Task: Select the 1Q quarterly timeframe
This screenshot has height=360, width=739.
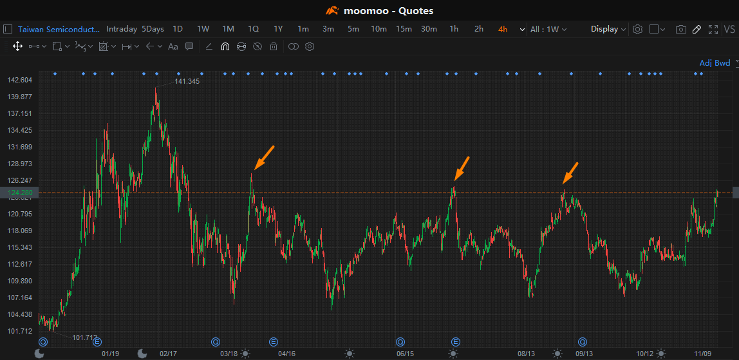Action: (x=253, y=29)
